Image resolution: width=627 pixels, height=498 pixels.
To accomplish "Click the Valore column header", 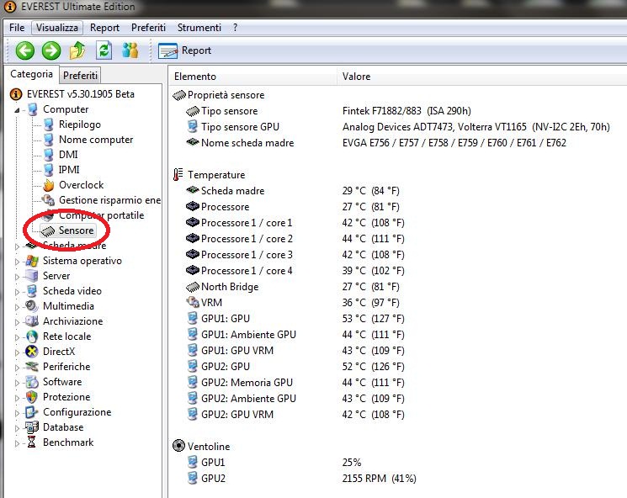I will click(482, 77).
